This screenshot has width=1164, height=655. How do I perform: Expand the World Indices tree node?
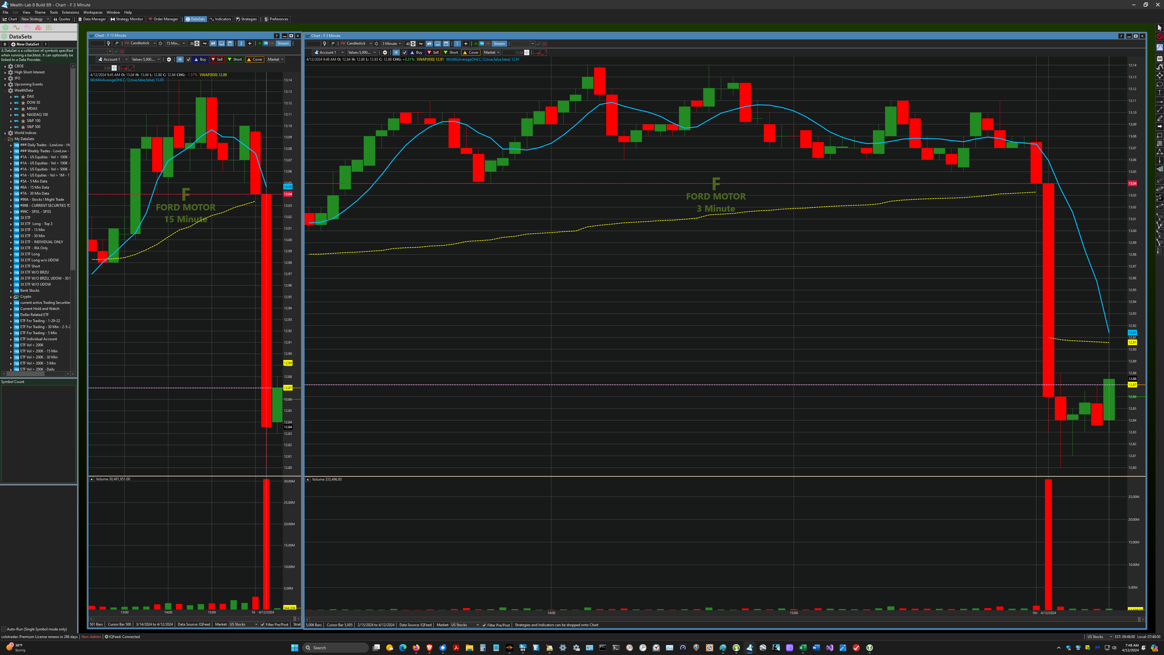5,133
